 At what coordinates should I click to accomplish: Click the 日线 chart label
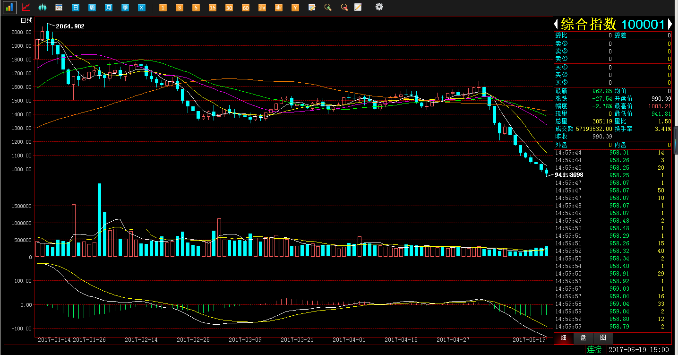click(26, 20)
